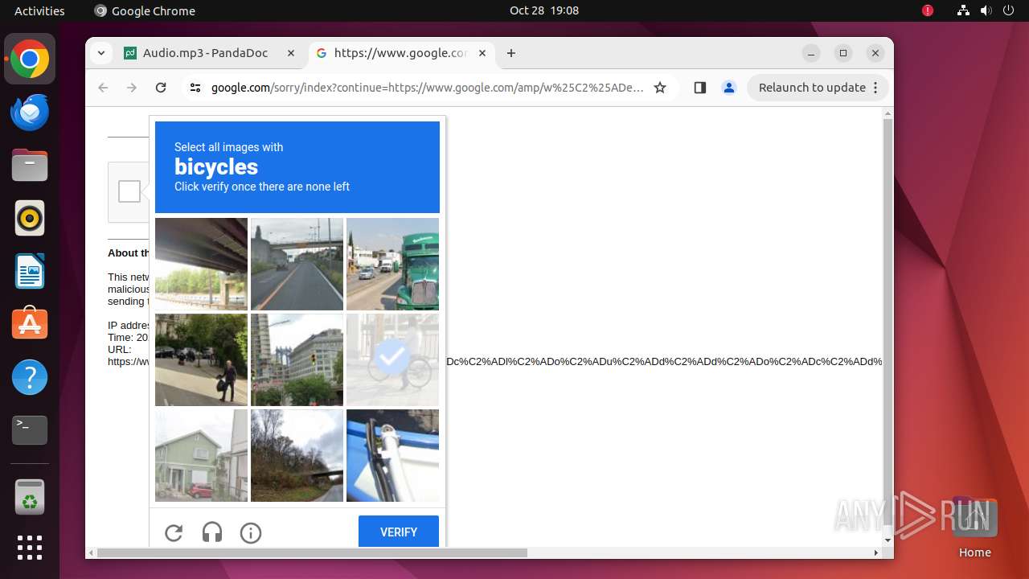1029x579 pixels.
Task: Open the Home folder desktop icon
Action: 974,527
